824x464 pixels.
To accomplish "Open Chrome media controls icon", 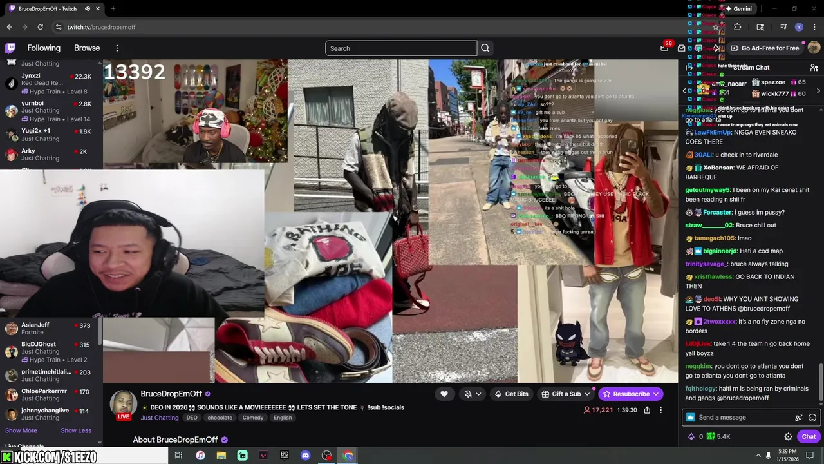I will 783,27.
